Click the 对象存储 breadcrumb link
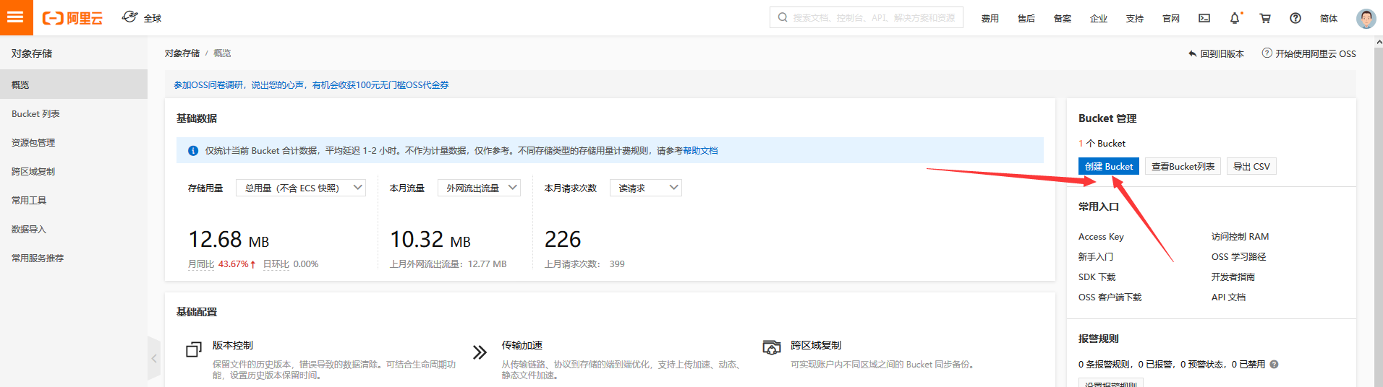 182,53
